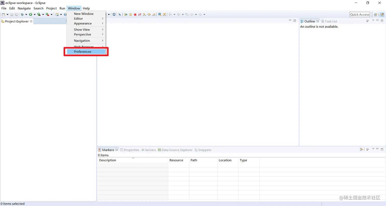Screen dimensions: 386x206
Task: Sort markers by the Description column header
Action: pyautogui.click(x=133, y=160)
